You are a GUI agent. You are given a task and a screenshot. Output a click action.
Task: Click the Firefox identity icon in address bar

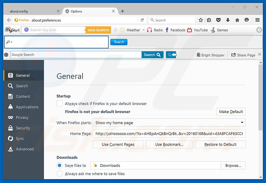pos(22,20)
